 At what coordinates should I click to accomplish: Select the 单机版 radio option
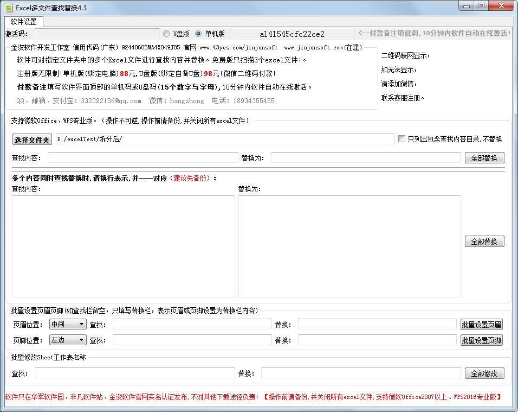(198, 33)
